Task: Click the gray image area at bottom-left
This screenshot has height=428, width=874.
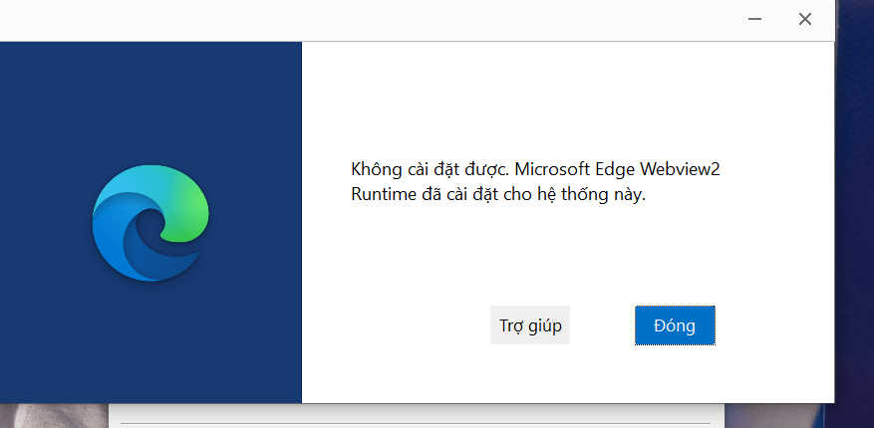Action: pyautogui.click(x=54, y=416)
